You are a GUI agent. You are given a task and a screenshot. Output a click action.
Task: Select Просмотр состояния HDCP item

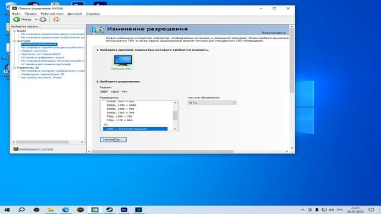click(x=40, y=54)
